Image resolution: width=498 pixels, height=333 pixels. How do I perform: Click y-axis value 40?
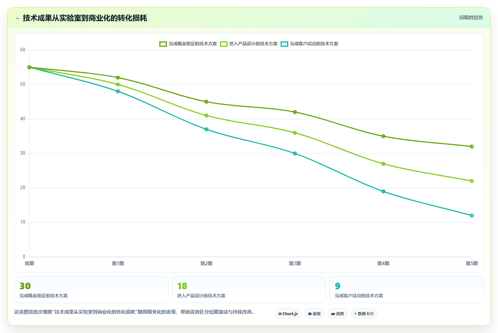23,119
